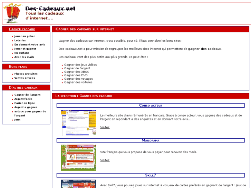Image resolution: width=251 pixels, height=188 pixels.
Task: Go to Parier en ligne
Action: (25, 103)
